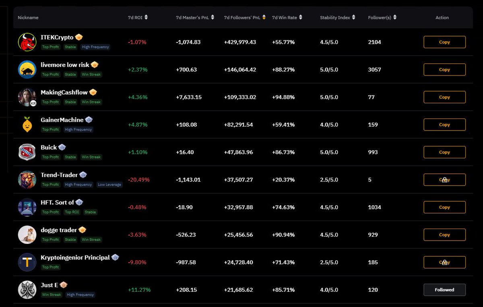
Task: Open Just E avatar
Action: point(27,290)
